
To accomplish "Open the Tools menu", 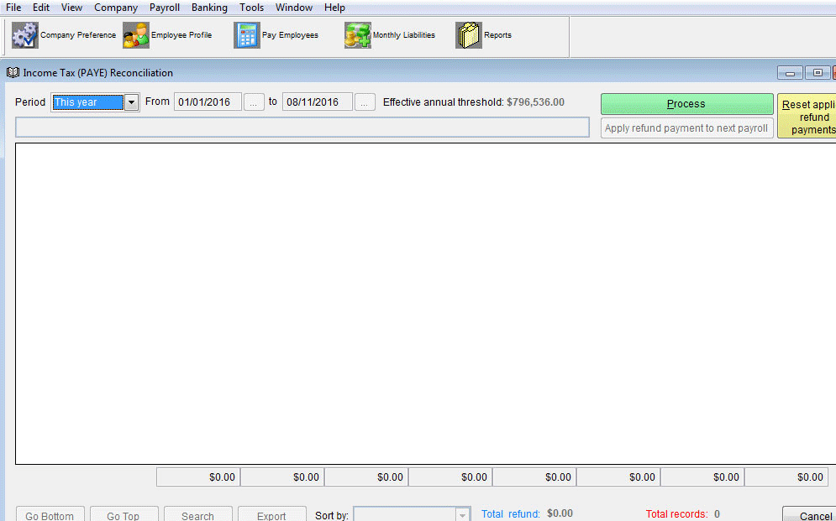I will [251, 8].
